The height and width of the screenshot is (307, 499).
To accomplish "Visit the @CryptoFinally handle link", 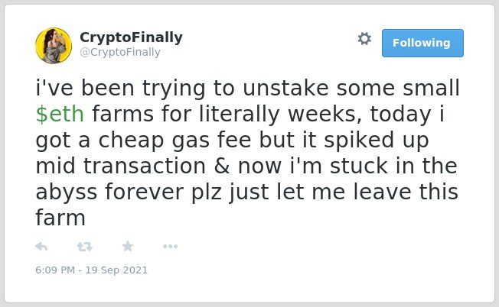I will coord(120,52).
